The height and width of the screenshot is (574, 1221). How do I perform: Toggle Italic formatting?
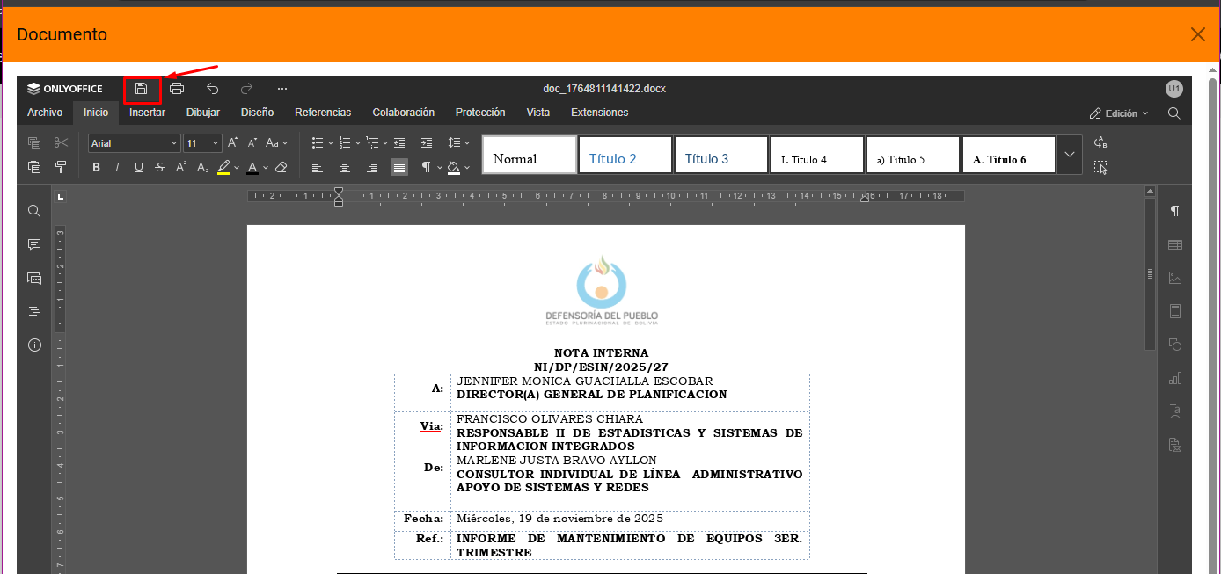[117, 167]
